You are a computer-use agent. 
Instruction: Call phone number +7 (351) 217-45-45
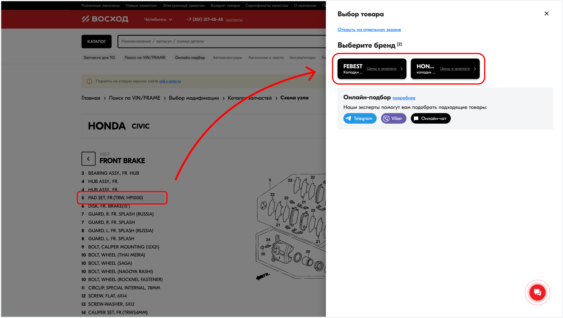(x=205, y=19)
